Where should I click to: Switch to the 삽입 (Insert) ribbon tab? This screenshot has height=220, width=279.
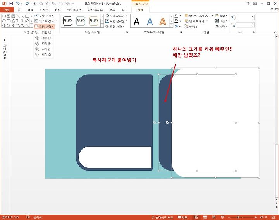coord(30,10)
